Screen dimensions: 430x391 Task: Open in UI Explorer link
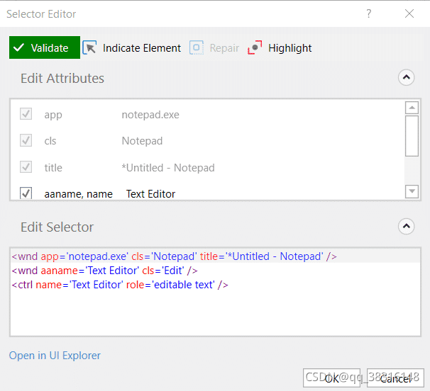tap(55, 356)
